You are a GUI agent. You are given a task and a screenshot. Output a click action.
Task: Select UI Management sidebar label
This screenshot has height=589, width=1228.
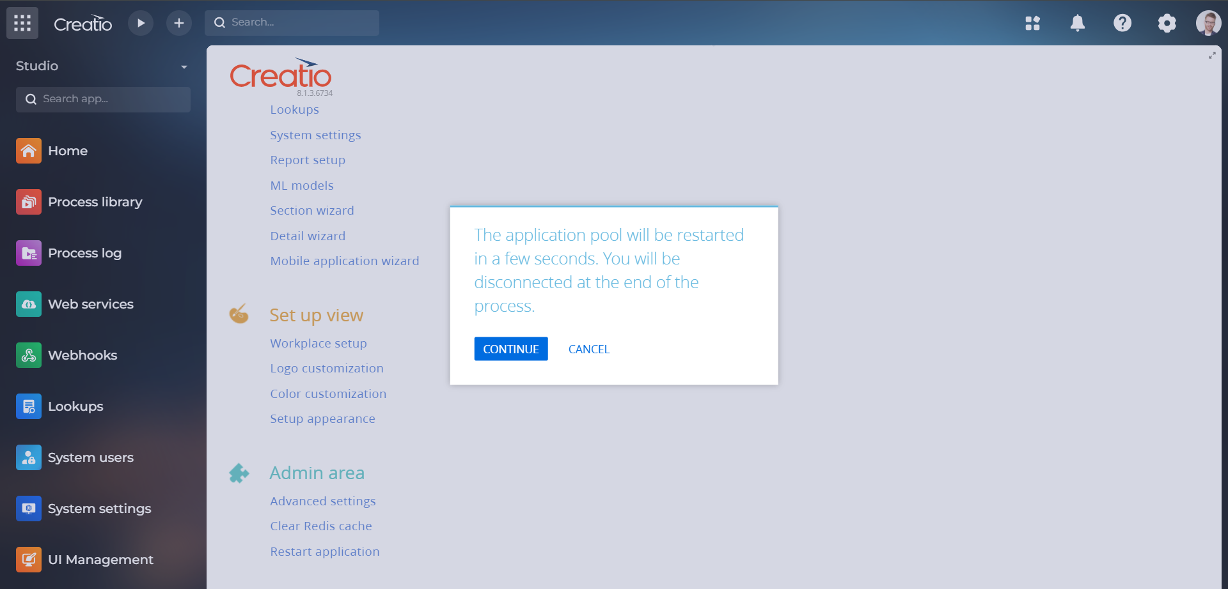(101, 560)
